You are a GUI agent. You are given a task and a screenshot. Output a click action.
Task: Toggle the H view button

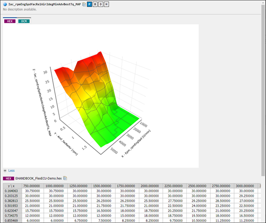click(106, 4)
